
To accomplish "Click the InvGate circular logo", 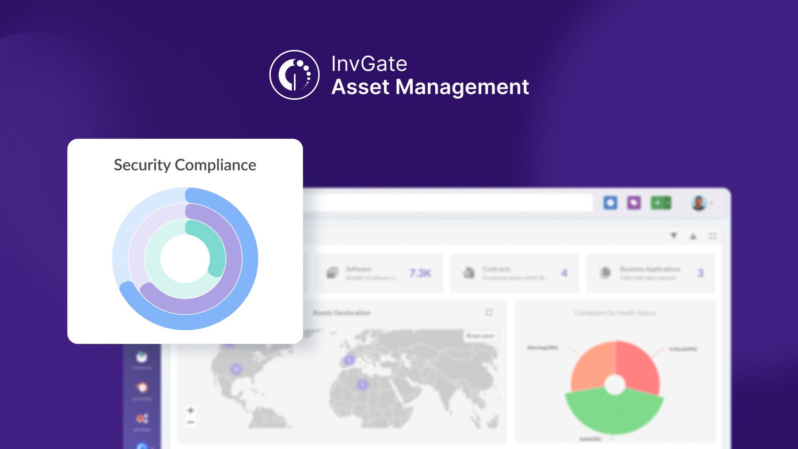I will point(294,75).
